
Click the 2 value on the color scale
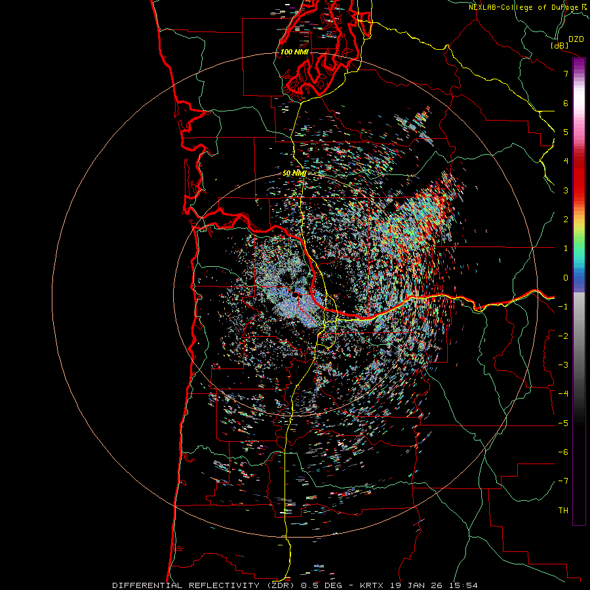(x=566, y=220)
